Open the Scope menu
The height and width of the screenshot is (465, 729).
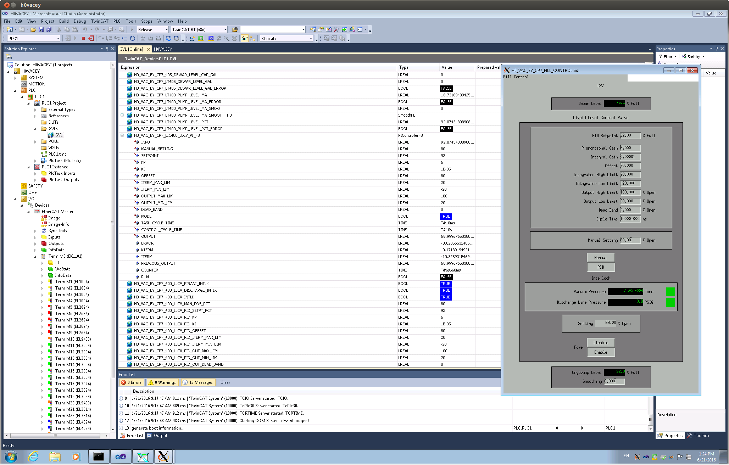click(146, 21)
